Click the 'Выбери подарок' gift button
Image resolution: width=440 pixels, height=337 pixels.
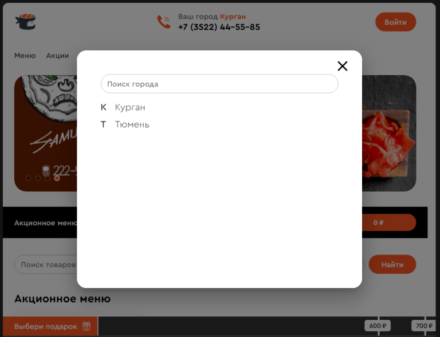pos(50,326)
